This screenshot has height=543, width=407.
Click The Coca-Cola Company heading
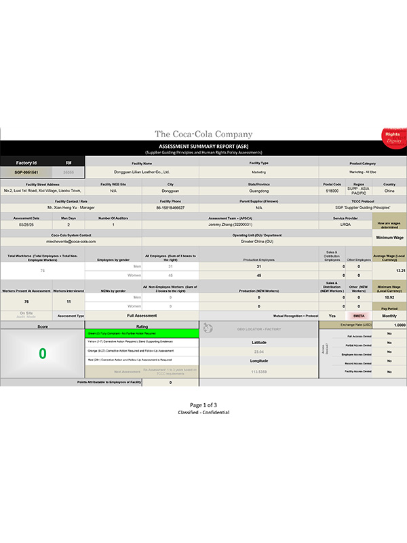click(203, 134)
